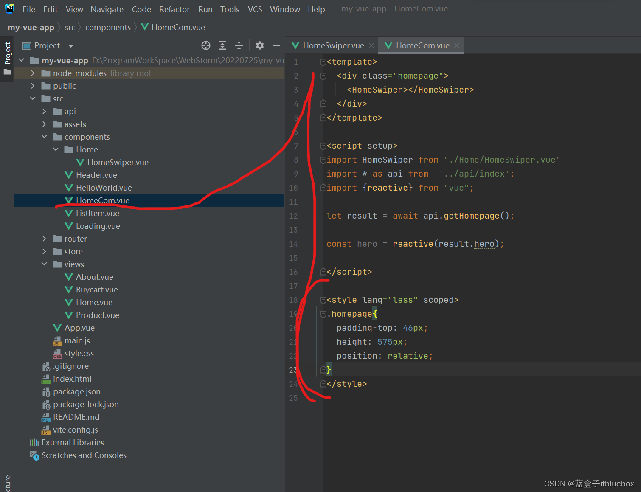641x492 pixels.
Task: Fold the script setup block at line 7
Action: (x=323, y=146)
